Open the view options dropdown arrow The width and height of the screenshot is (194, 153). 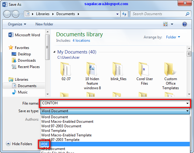(172, 24)
